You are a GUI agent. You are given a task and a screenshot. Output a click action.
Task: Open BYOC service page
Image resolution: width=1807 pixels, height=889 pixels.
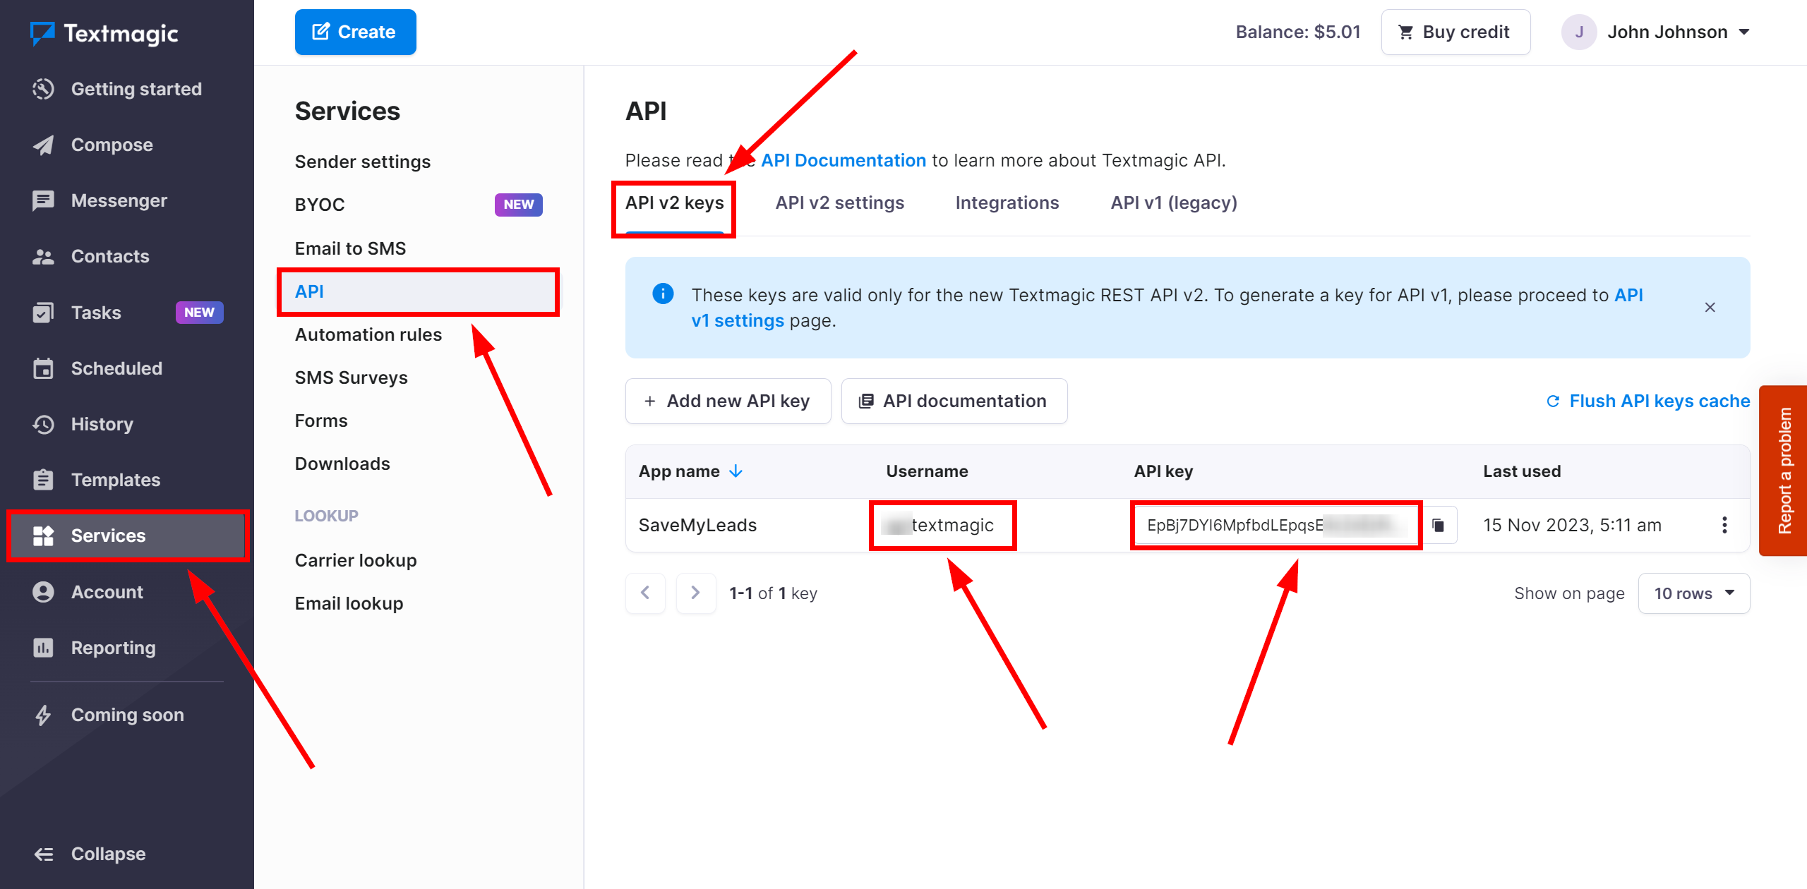pyautogui.click(x=320, y=205)
